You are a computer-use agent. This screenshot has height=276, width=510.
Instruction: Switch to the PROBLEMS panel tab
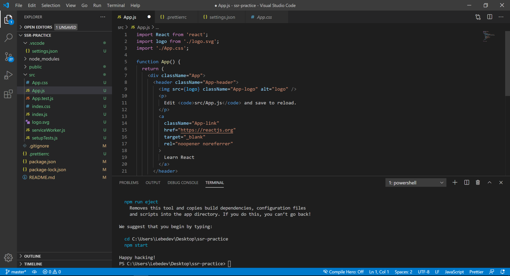[x=129, y=183]
